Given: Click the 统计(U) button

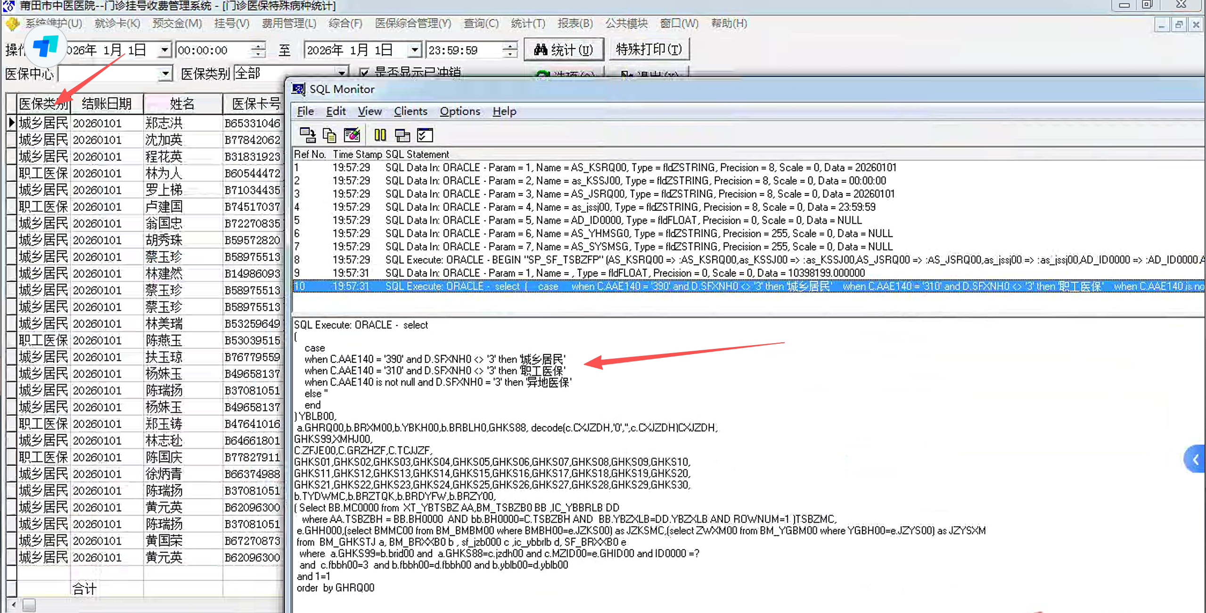Looking at the screenshot, I should click(564, 50).
